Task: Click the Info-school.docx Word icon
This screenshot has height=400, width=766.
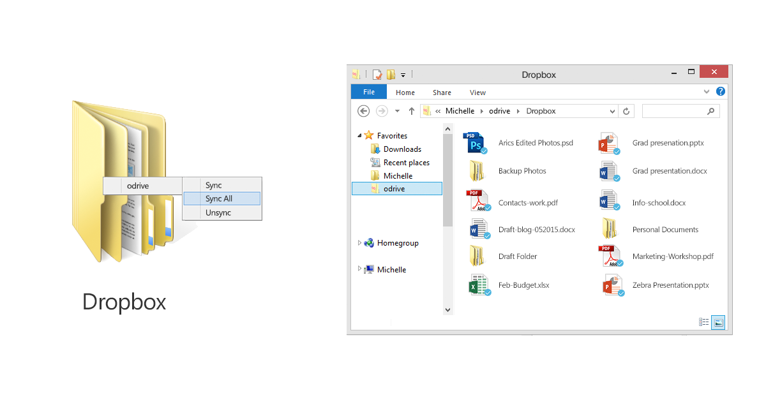Action: pos(610,201)
